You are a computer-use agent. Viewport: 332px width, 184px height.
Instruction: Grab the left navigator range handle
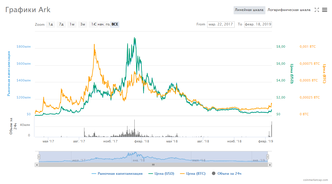click(x=39, y=157)
